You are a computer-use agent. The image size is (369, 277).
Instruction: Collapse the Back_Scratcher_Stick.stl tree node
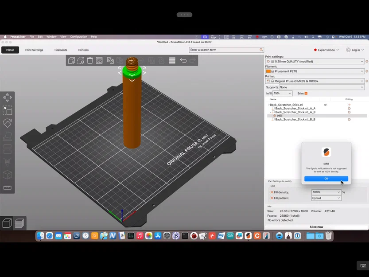(x=269, y=105)
